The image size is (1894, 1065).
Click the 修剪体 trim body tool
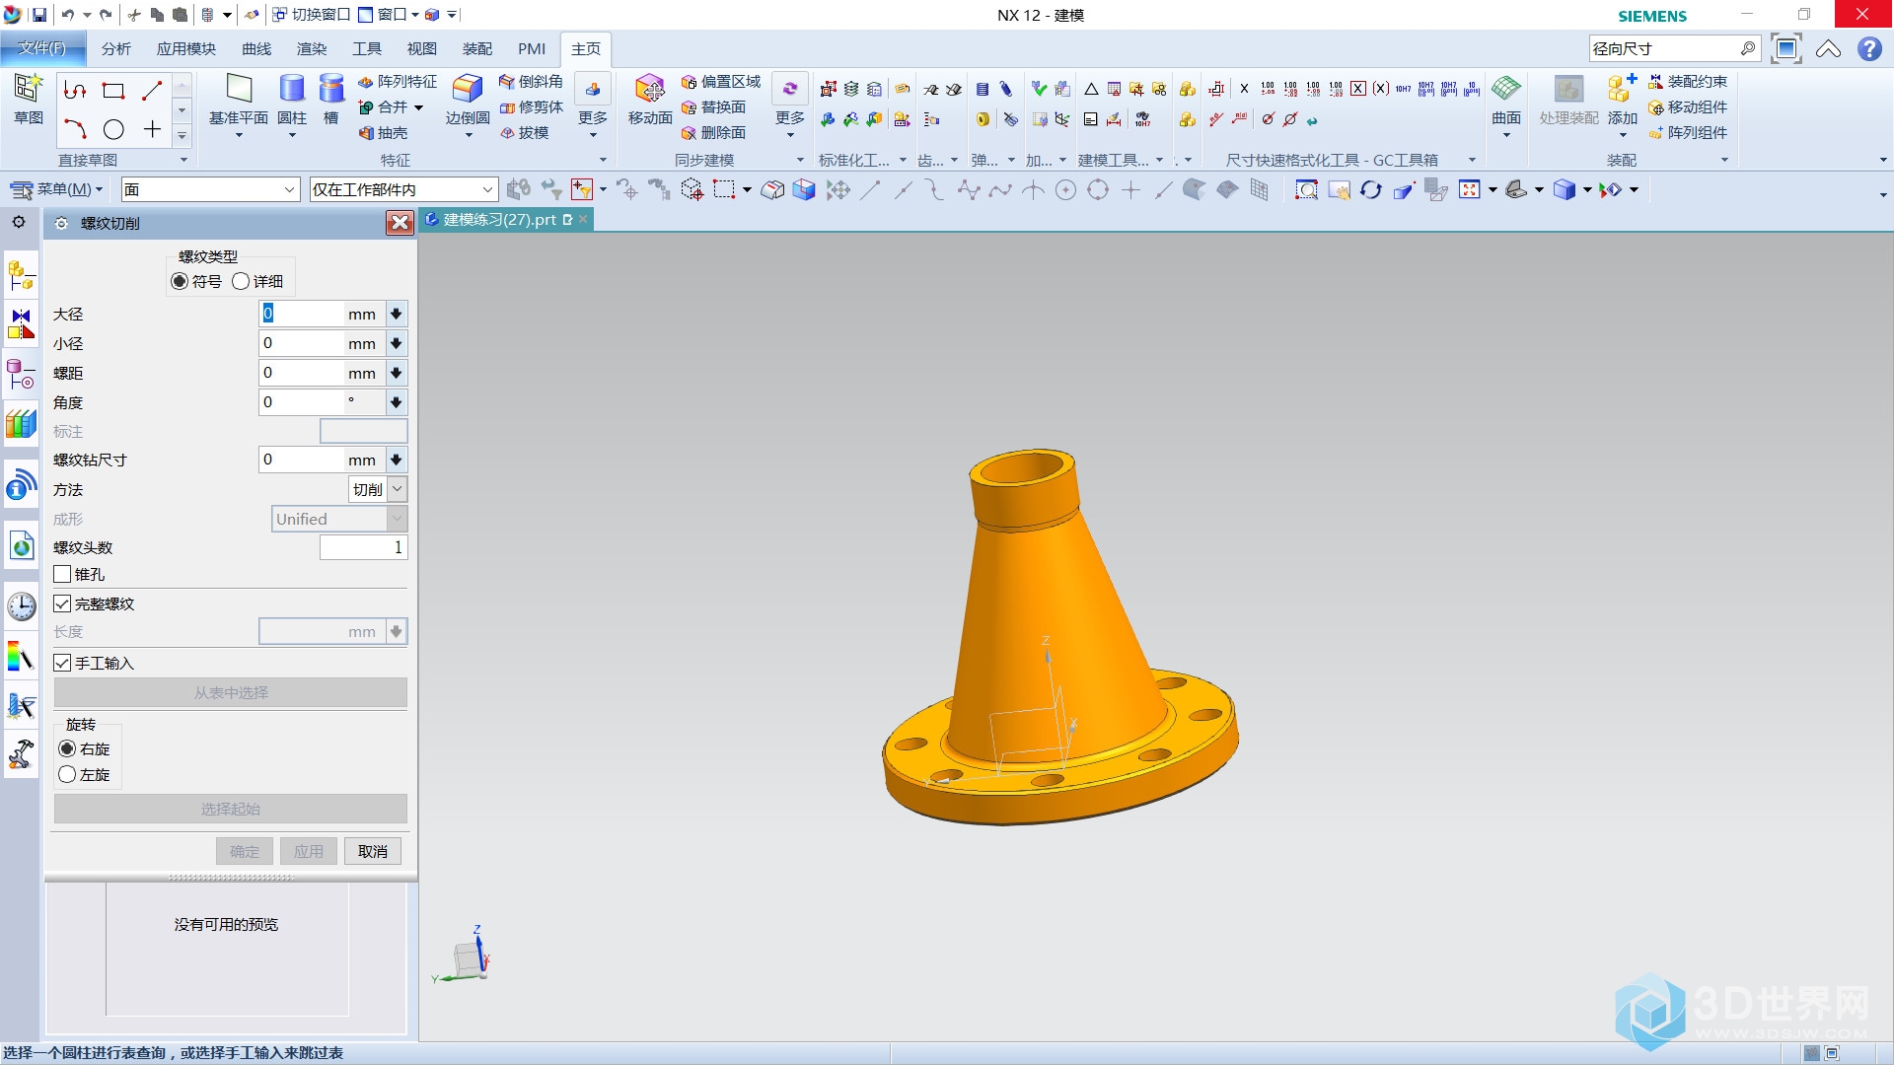pos(531,107)
